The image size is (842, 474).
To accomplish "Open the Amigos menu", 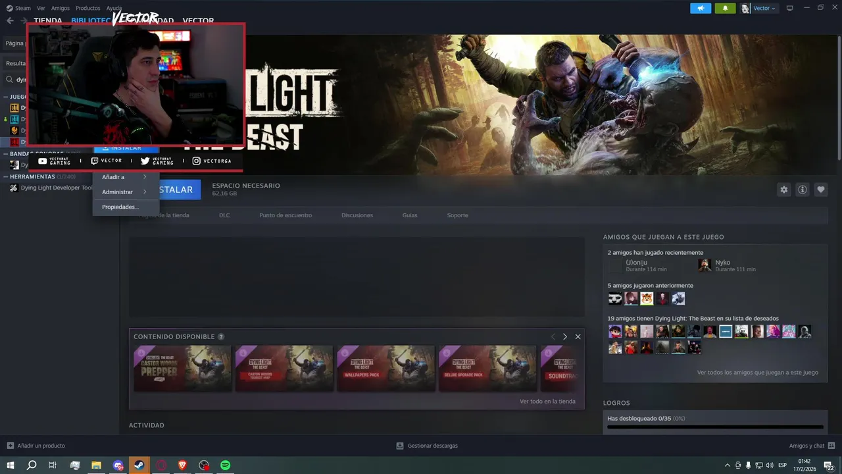I will 60,8.
